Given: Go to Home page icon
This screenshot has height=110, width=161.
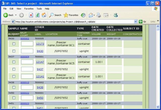Looking at the screenshot, I should pos(44,15).
